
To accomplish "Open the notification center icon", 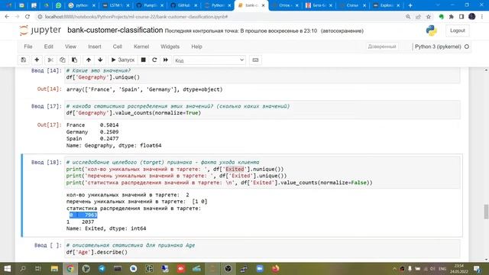I will click(477, 268).
